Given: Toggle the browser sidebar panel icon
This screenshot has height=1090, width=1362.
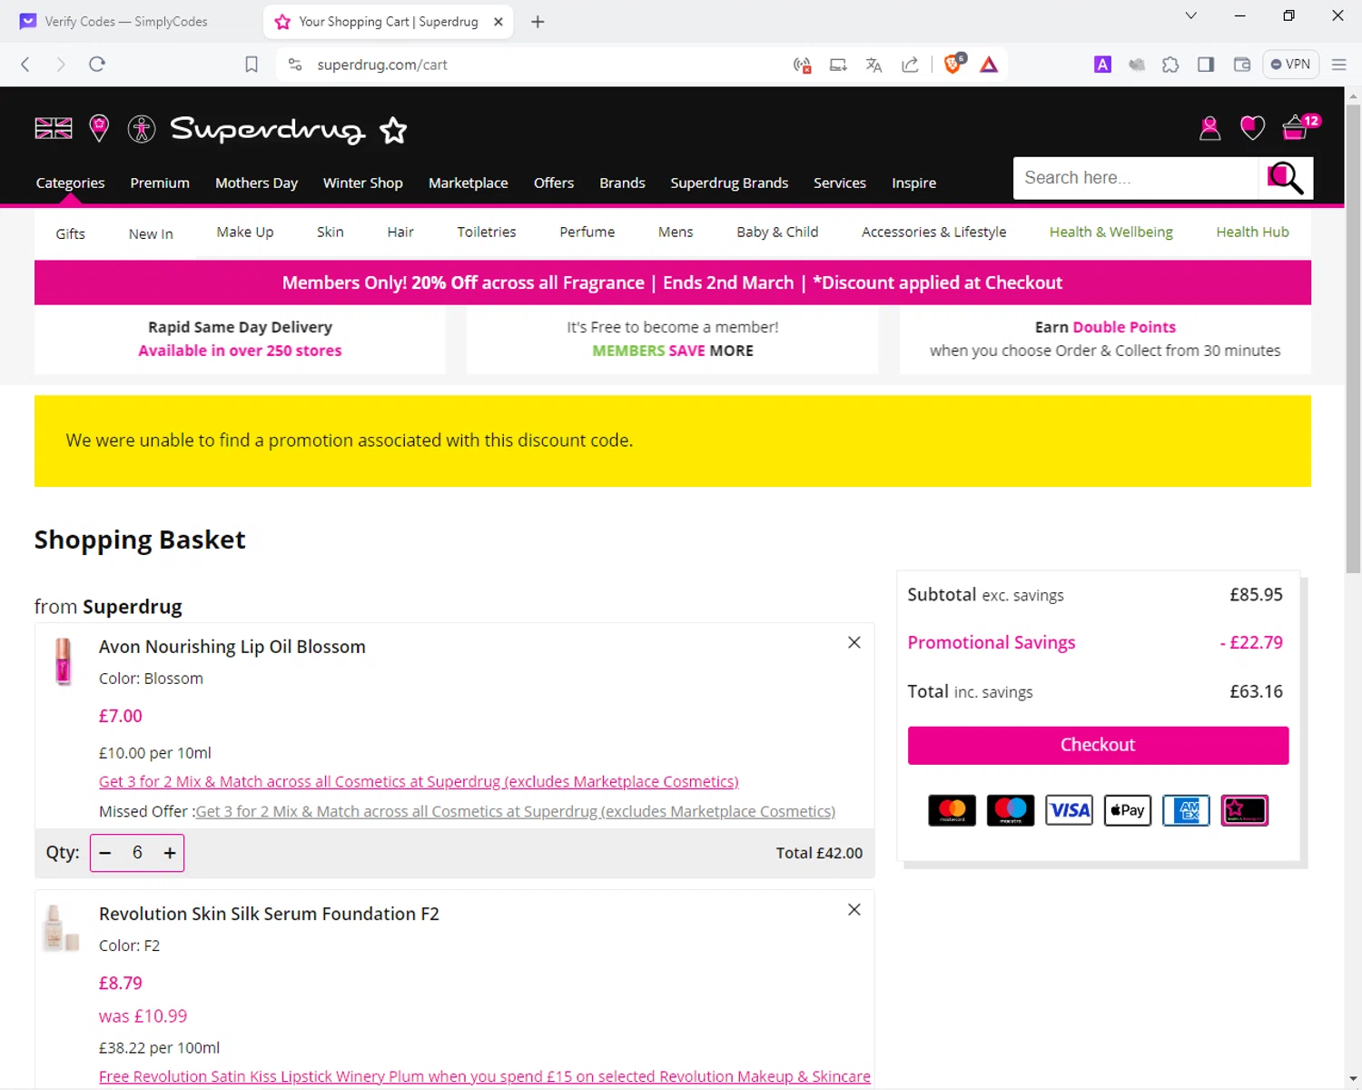Looking at the screenshot, I should pos(1206,64).
